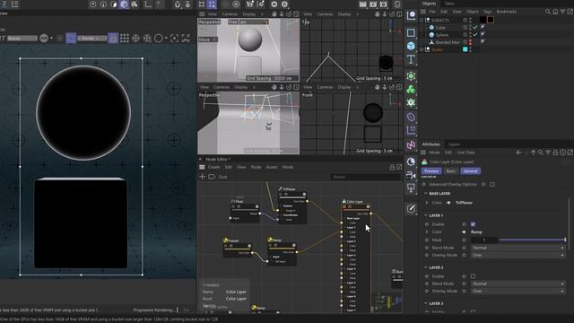This screenshot has width=574, height=323.
Task: Click the filter icon in the Objects manager
Action: point(562,12)
